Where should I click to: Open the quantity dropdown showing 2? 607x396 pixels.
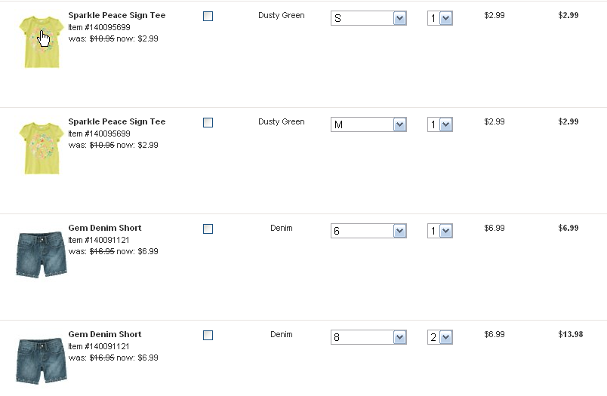439,337
